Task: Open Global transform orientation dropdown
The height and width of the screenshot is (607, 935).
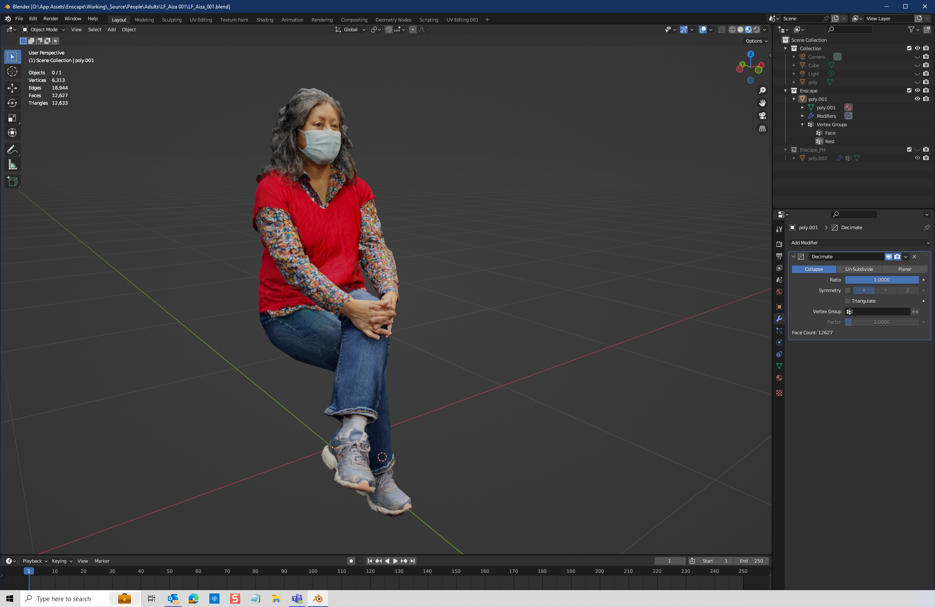Action: [x=350, y=30]
